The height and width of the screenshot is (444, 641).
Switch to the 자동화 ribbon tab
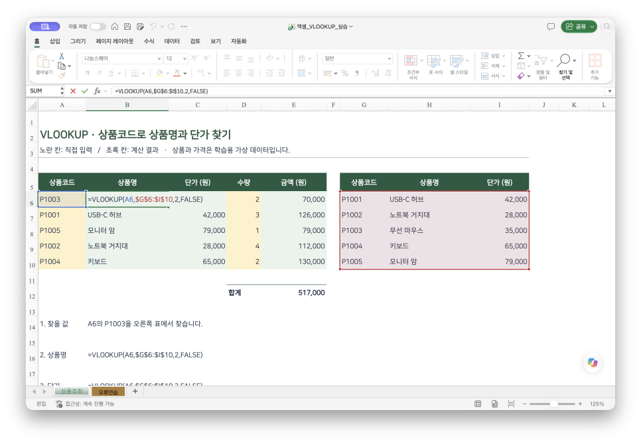pyautogui.click(x=239, y=41)
